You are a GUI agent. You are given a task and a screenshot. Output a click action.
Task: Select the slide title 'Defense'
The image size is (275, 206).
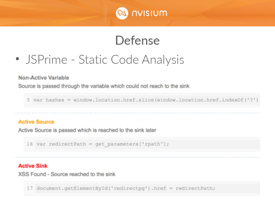coord(137,41)
